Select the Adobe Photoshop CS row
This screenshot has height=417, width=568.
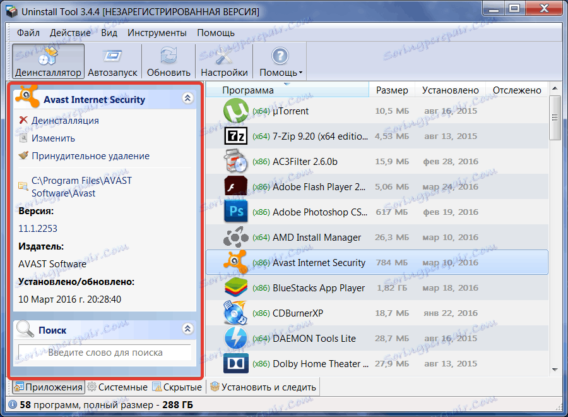coord(377,212)
